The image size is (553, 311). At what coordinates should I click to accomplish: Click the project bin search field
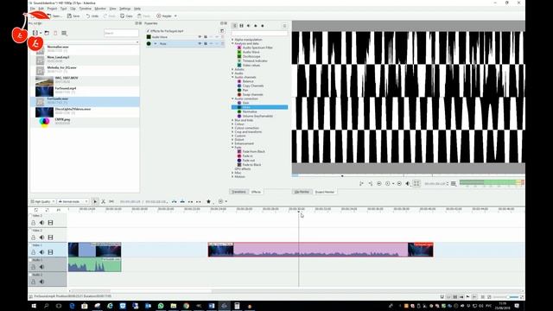121,33
